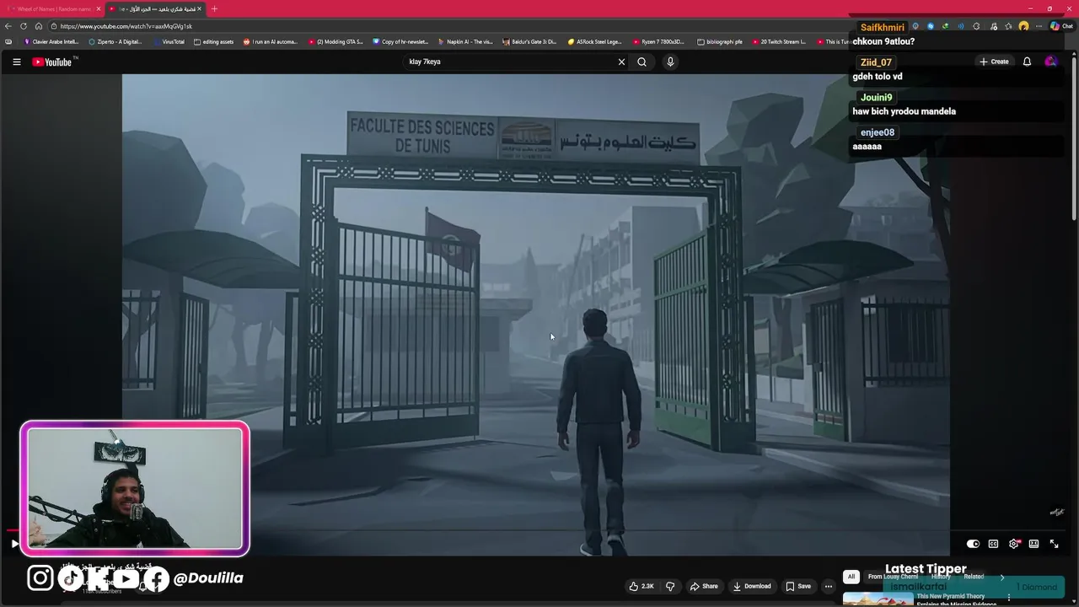1079x607 pixels.
Task: Go to the YouTube home logo
Action: [x=53, y=62]
